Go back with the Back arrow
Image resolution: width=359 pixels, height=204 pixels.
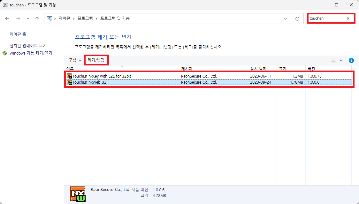point(7,19)
